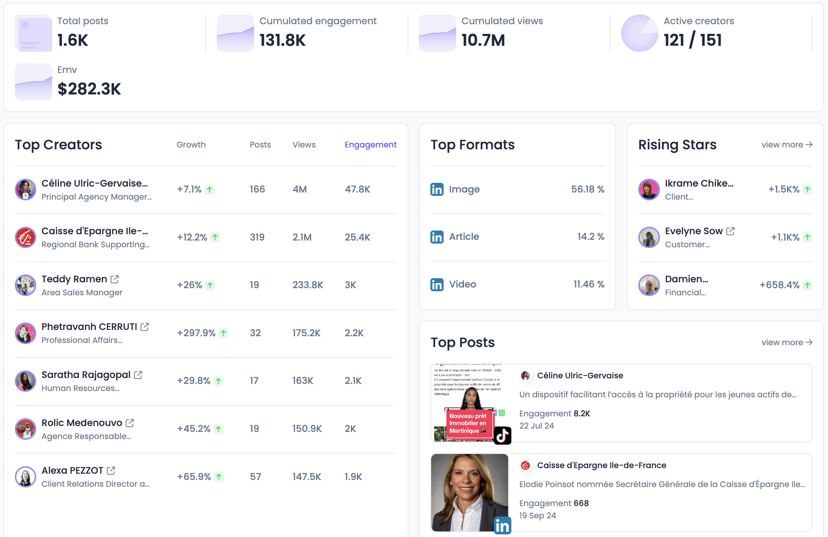Click Ikrame Chike's avatar in Rising Stars

pos(649,190)
